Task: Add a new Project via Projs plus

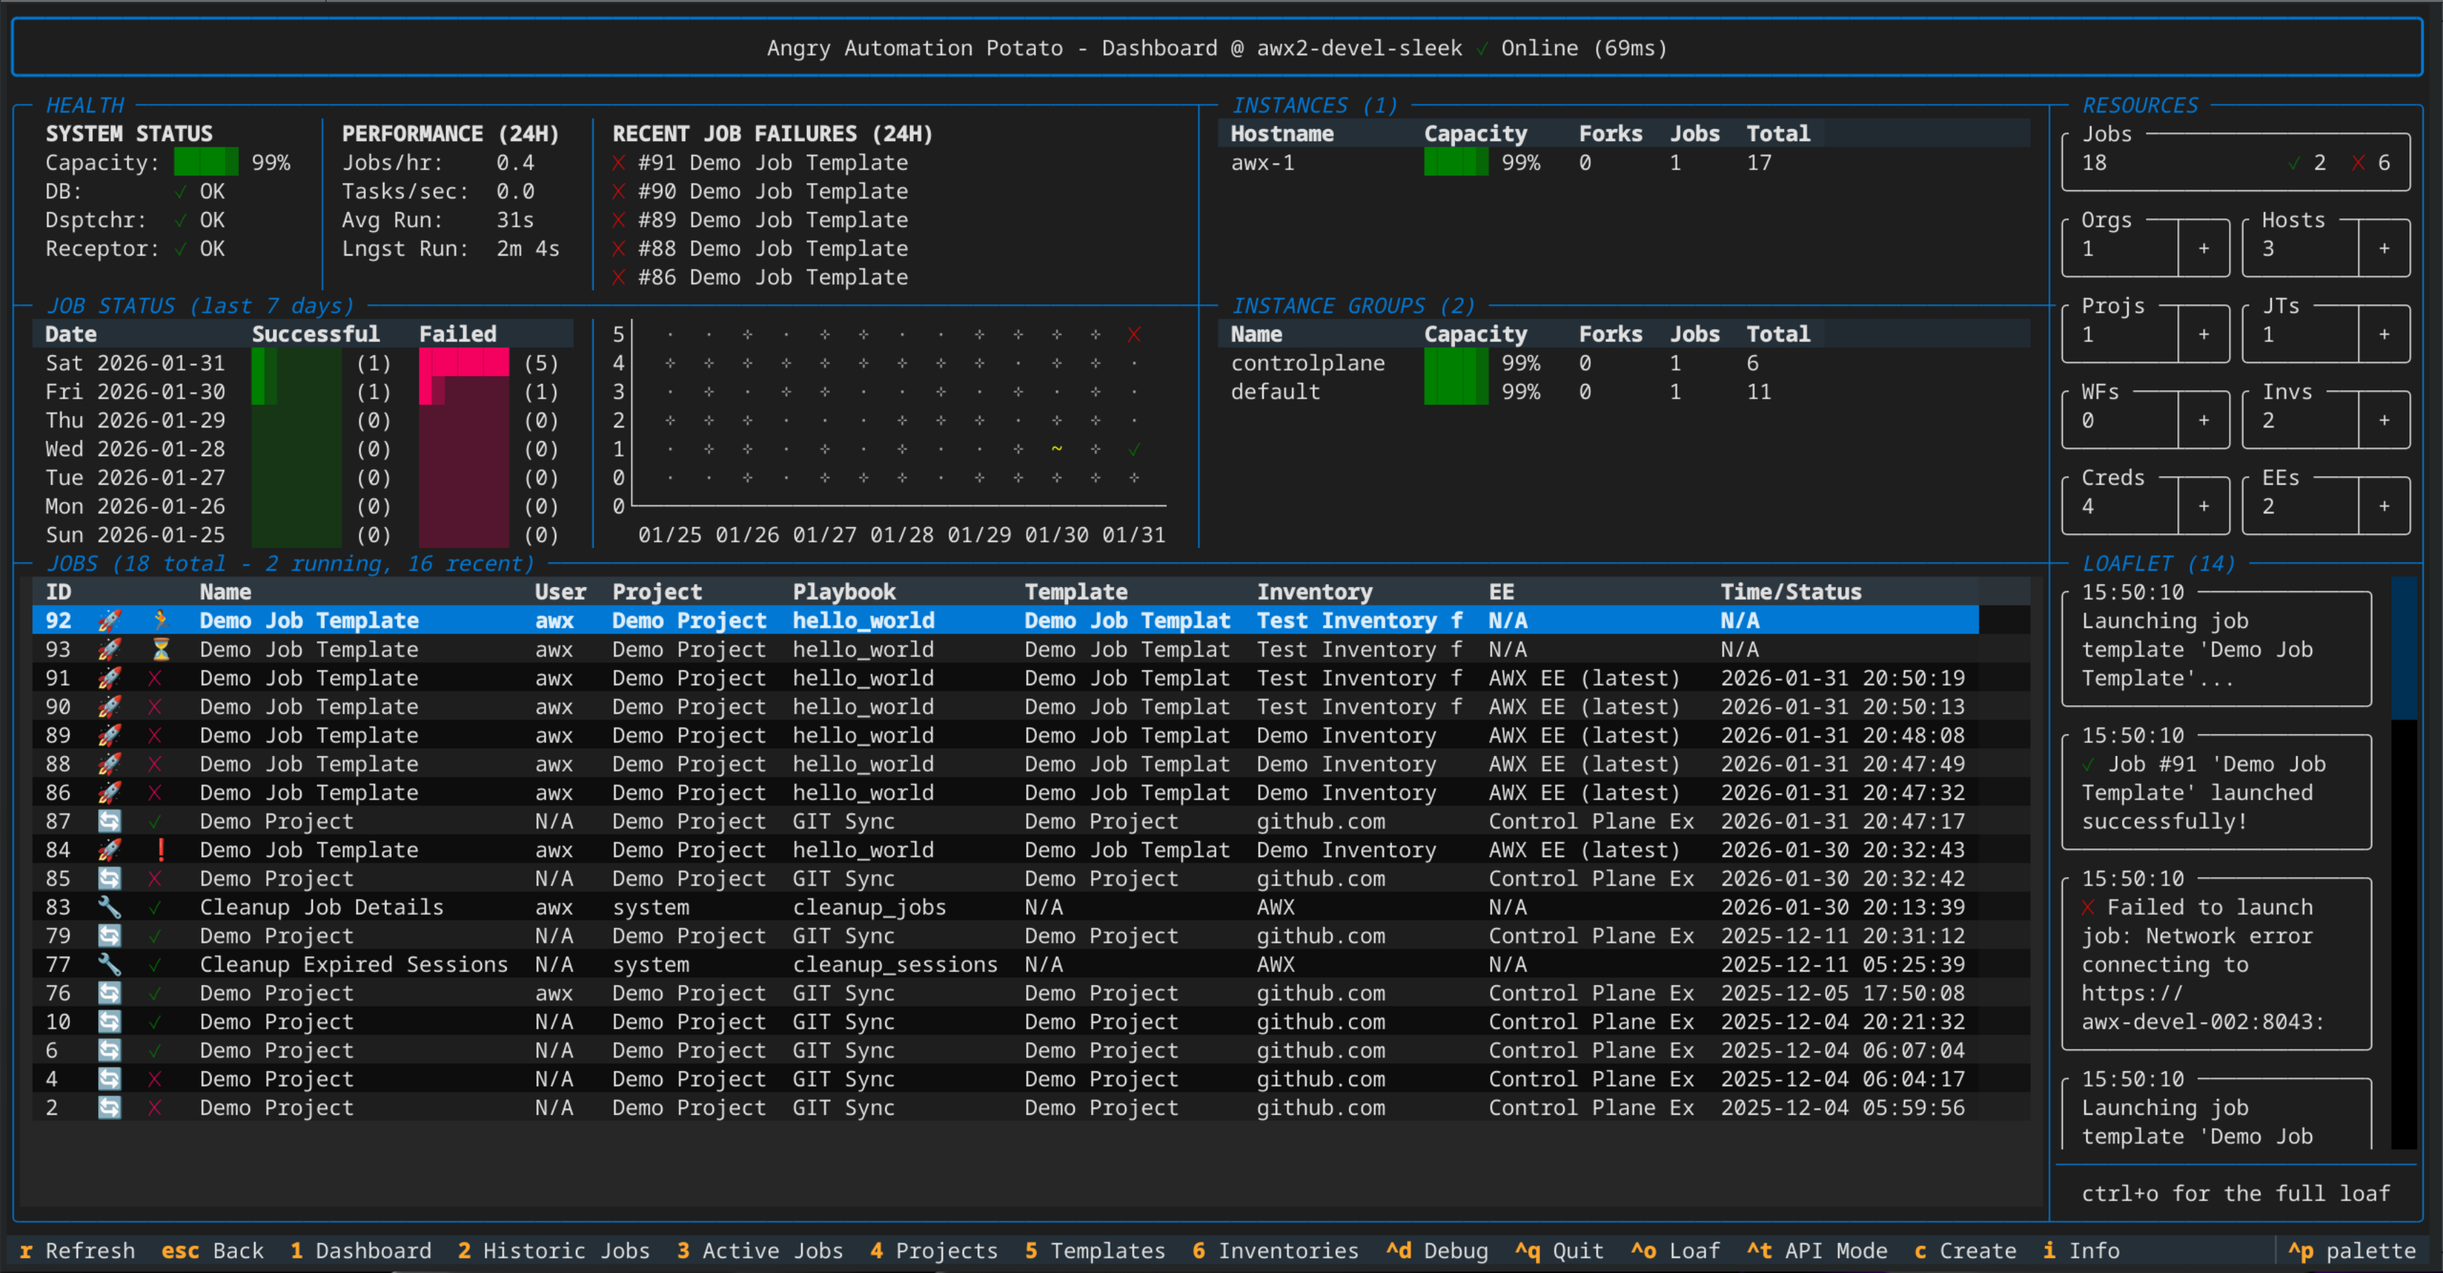Action: (2204, 335)
